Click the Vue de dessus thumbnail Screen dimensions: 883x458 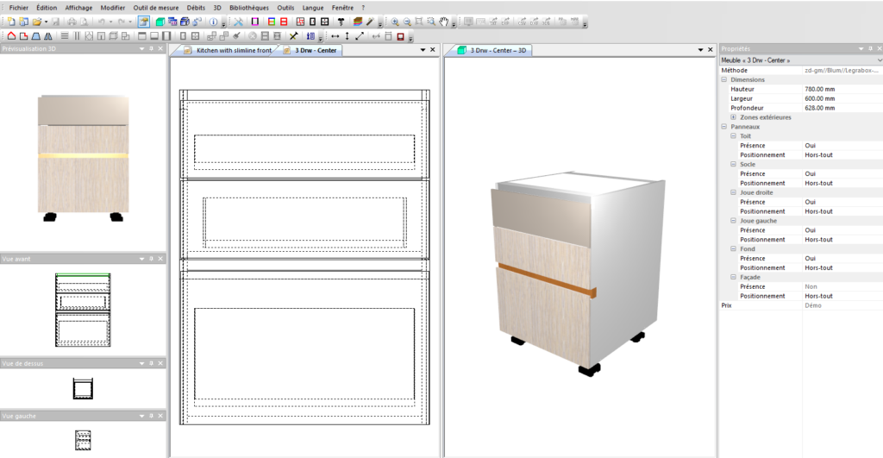pos(83,389)
